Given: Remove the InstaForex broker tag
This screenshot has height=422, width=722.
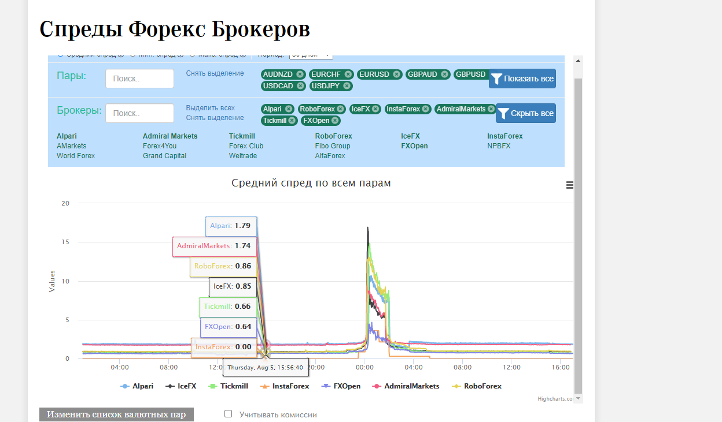Looking at the screenshot, I should pyautogui.click(x=426, y=109).
